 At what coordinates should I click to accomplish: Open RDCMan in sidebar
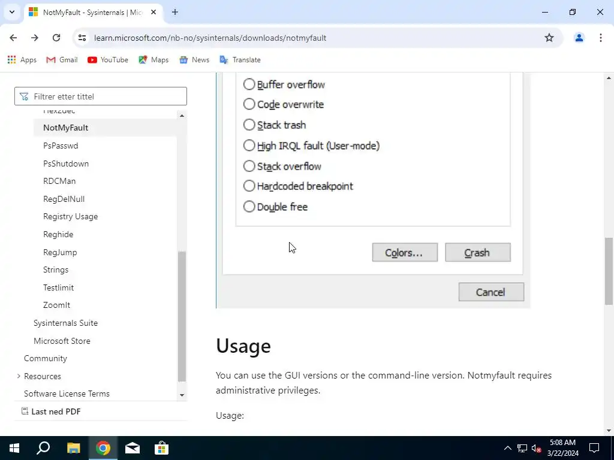(59, 181)
